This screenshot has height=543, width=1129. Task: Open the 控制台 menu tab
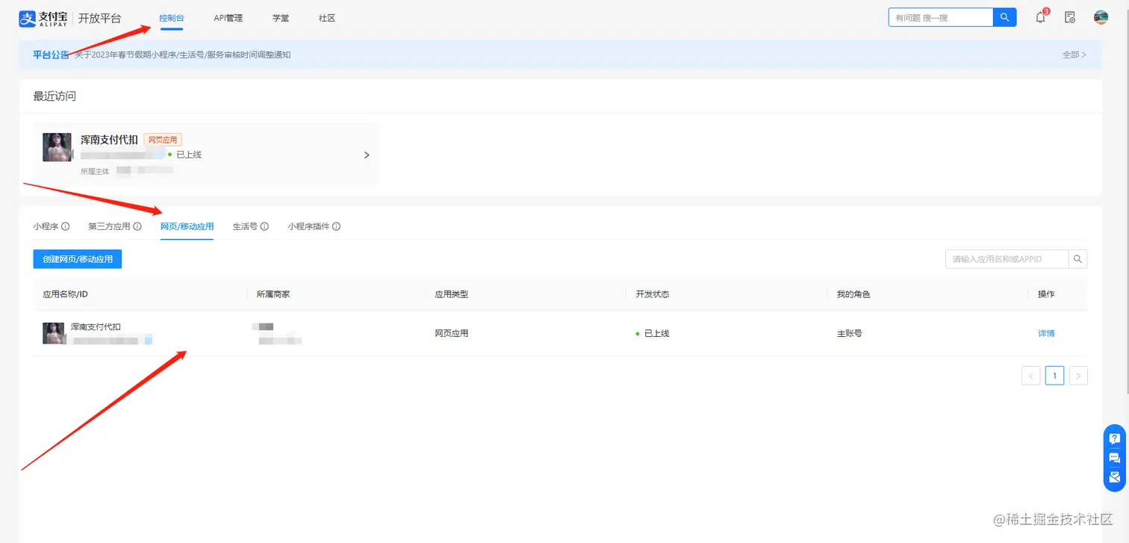pyautogui.click(x=172, y=18)
